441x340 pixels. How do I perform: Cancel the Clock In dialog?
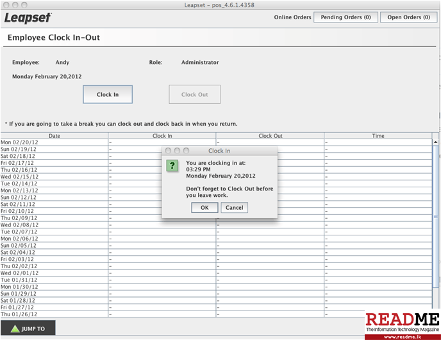pyautogui.click(x=234, y=207)
